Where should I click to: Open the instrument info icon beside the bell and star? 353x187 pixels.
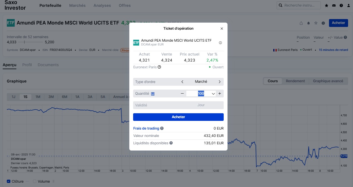[x=323, y=23]
